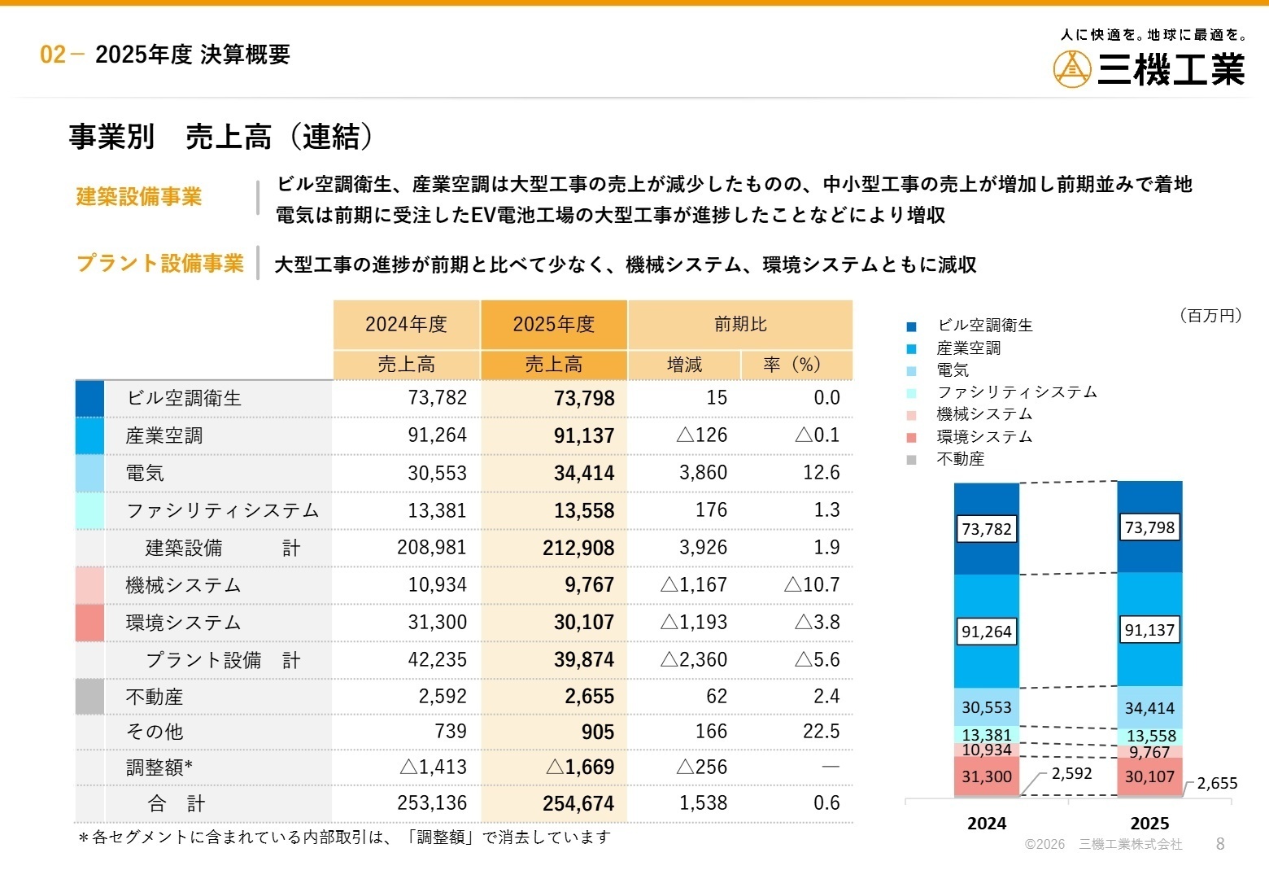Click the 前期比 table column header
This screenshot has width=1269, height=879.
(741, 325)
